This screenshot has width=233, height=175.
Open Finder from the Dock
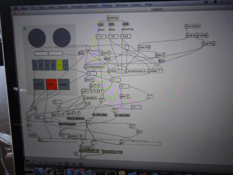pos(39,171)
